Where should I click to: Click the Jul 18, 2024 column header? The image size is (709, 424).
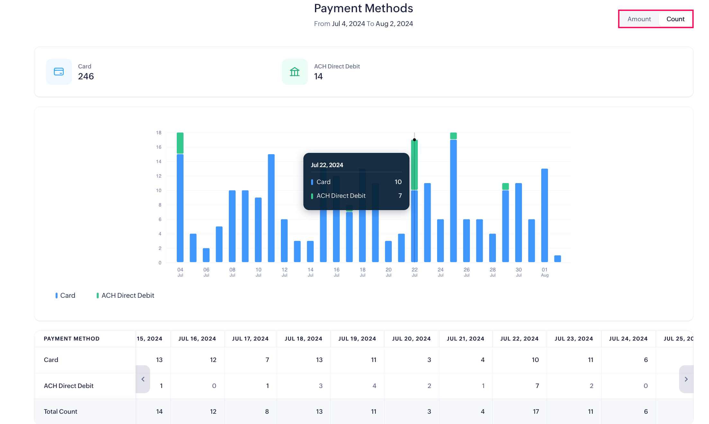click(x=303, y=339)
